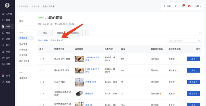Screen dimensions: 206x106
Task: Open the 百香果-水杯 product link
Action: coord(91,82)
